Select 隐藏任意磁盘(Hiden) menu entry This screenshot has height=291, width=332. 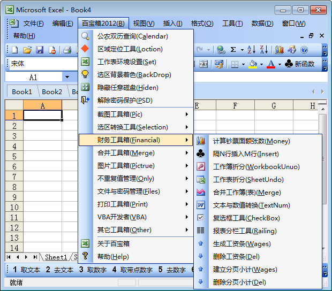135,88
